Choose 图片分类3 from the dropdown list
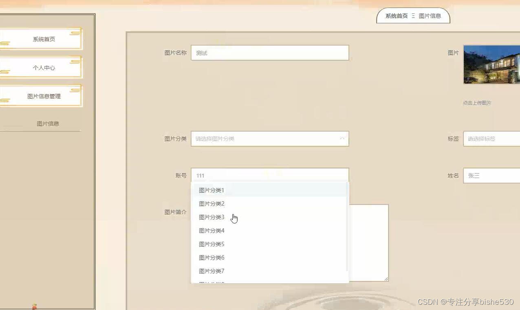 269,217
